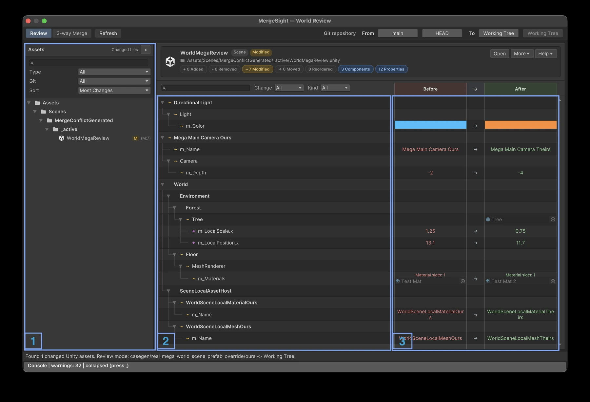Click the Scene type badge
The height and width of the screenshot is (402, 590).
point(240,52)
